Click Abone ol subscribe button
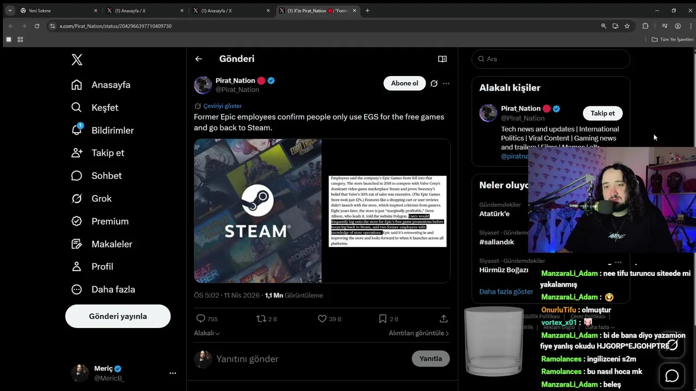The image size is (696, 391). click(x=405, y=83)
